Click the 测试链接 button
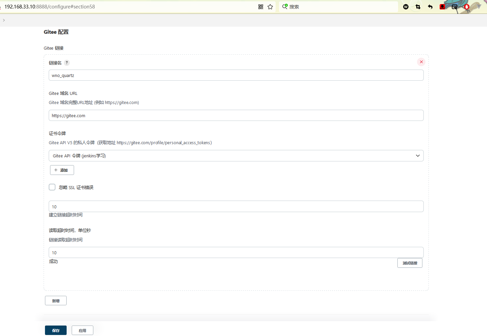The height and width of the screenshot is (336, 487). click(x=410, y=263)
